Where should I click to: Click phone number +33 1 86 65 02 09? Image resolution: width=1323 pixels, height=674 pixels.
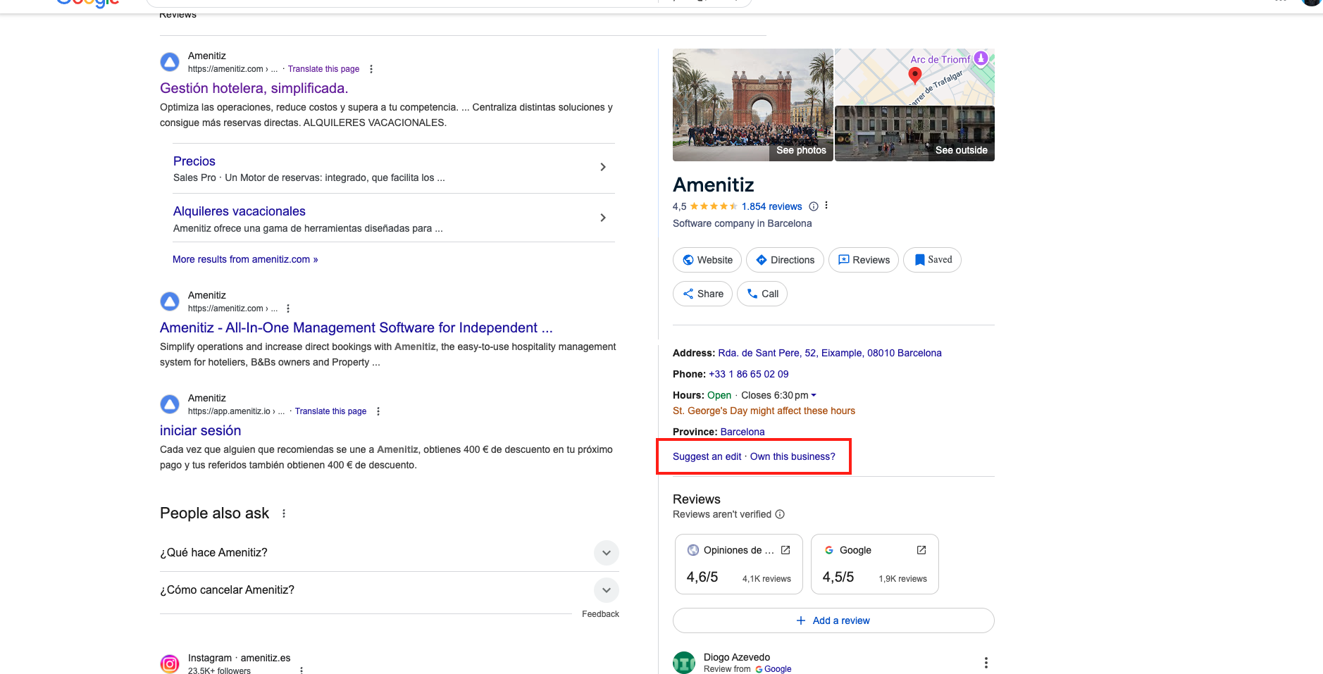click(x=749, y=374)
